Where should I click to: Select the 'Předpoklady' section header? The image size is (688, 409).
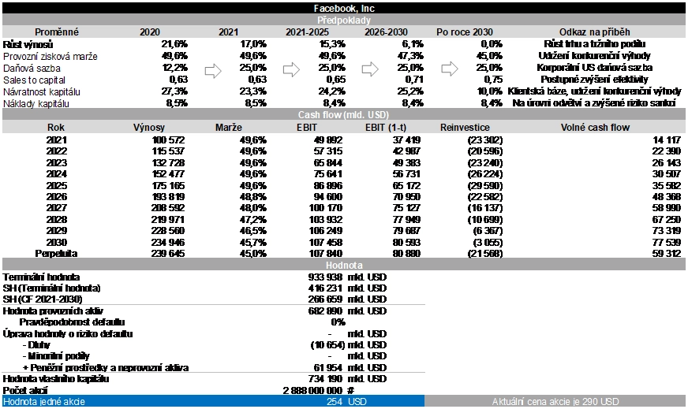coord(344,20)
